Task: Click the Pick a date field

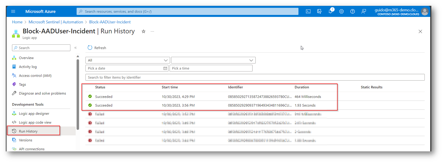Action: pos(127,68)
